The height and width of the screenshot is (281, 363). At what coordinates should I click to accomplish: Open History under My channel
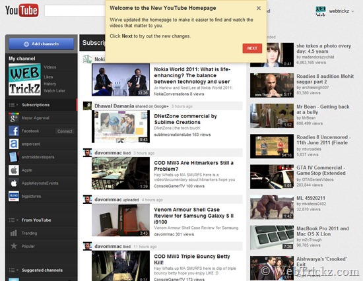coord(50,84)
